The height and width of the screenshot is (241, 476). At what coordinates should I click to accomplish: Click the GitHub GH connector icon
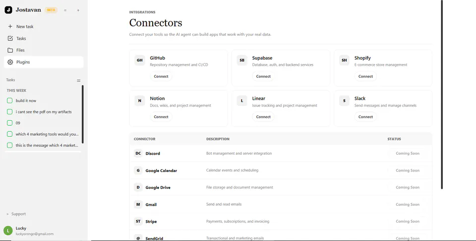140,60
